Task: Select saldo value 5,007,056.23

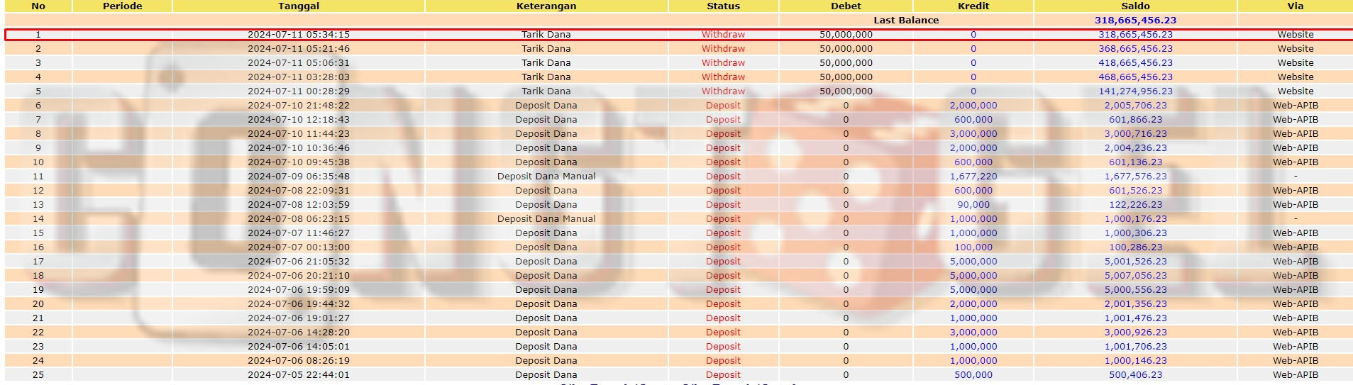Action: (1135, 276)
